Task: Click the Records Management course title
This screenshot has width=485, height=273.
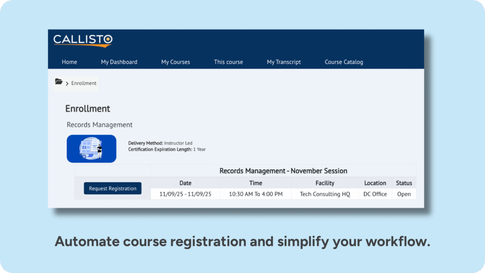Action: tap(99, 125)
